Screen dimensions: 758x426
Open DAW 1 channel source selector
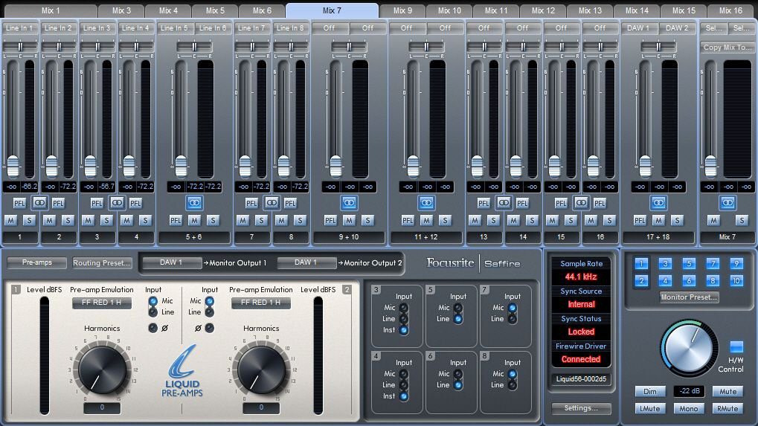[638, 28]
